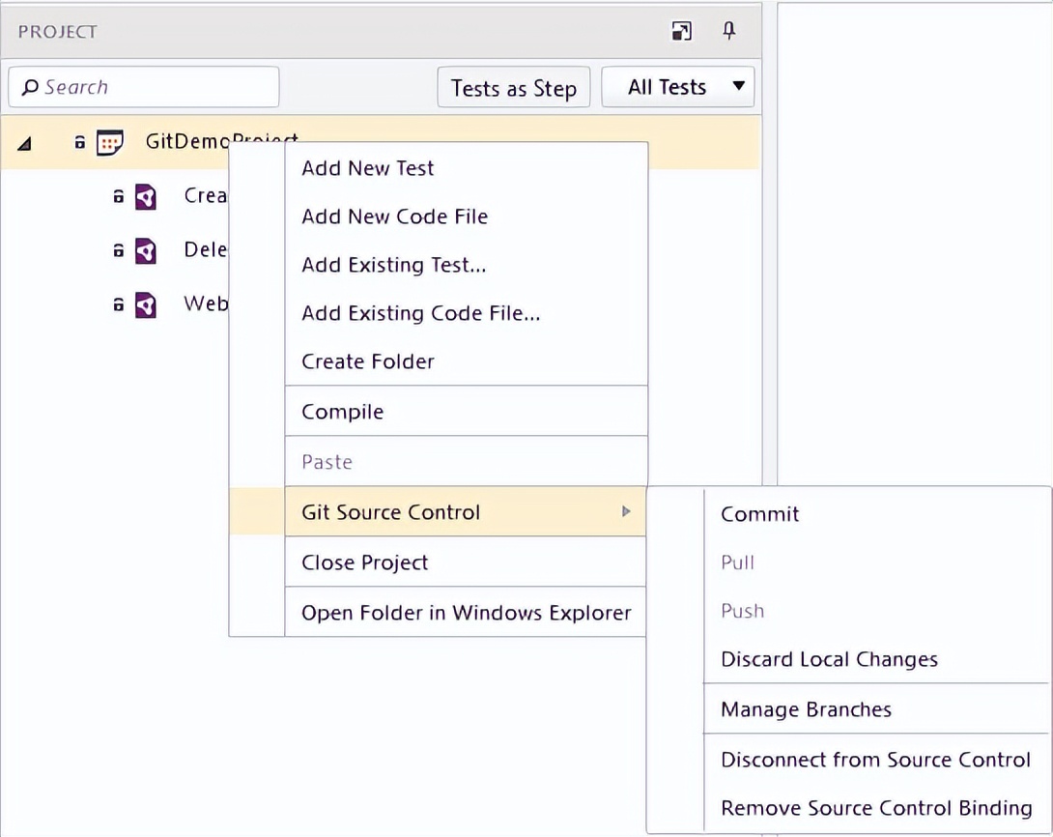
Task: Click the test icon next to 'Web' item
Action: [145, 305]
